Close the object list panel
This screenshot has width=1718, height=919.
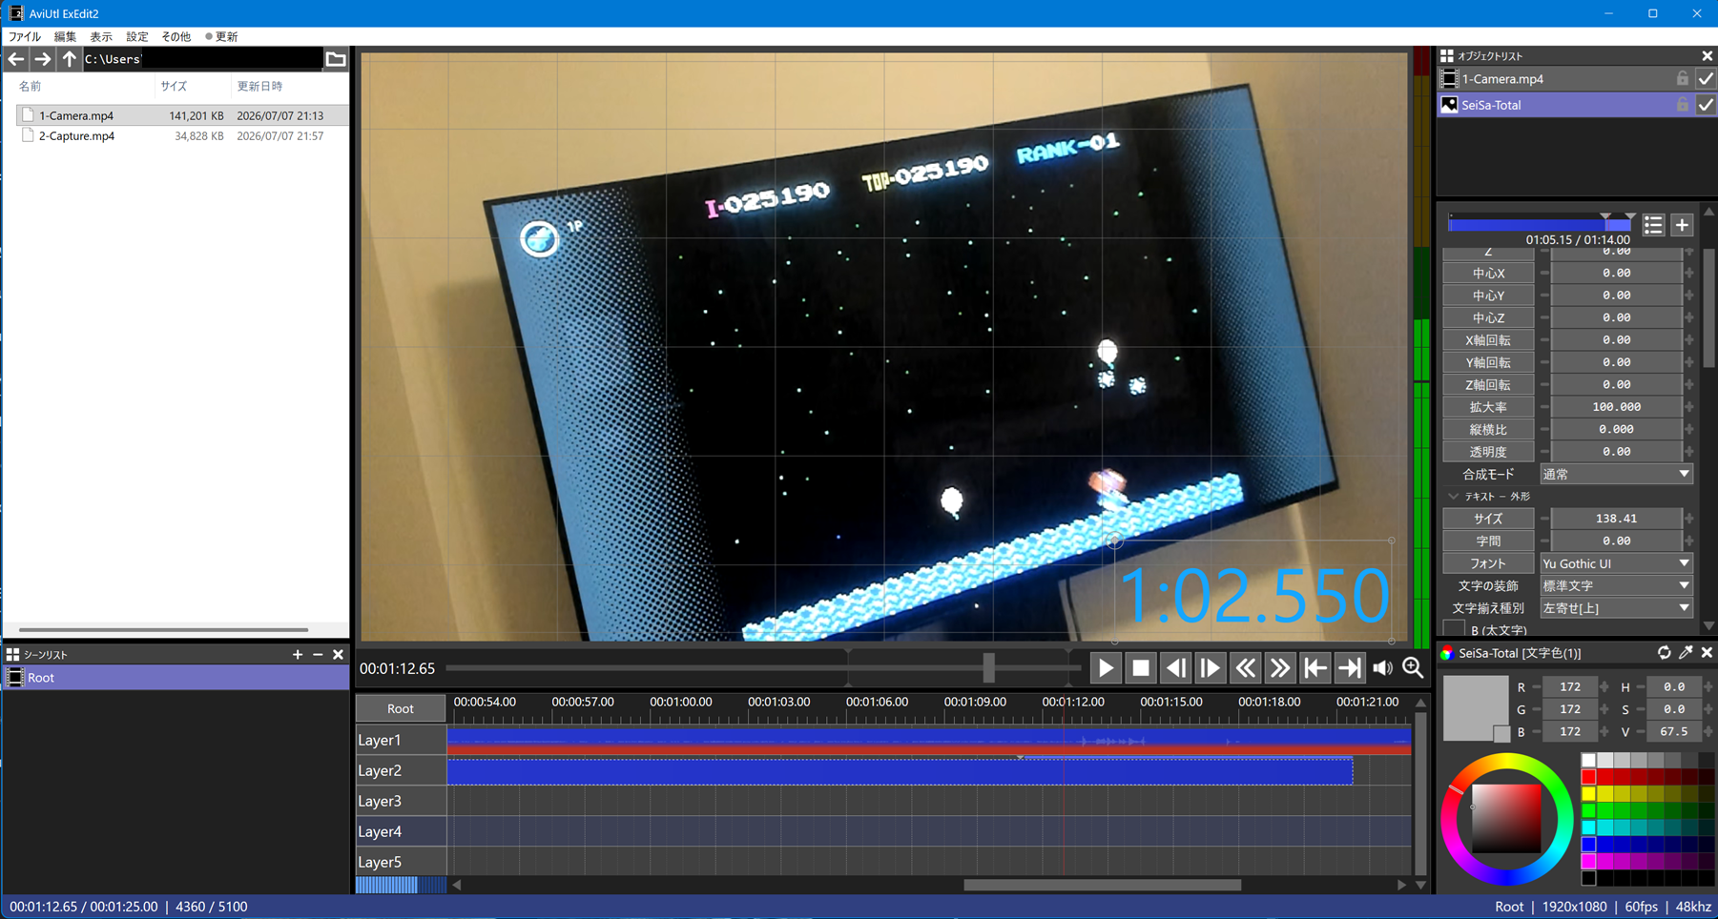tap(1708, 56)
